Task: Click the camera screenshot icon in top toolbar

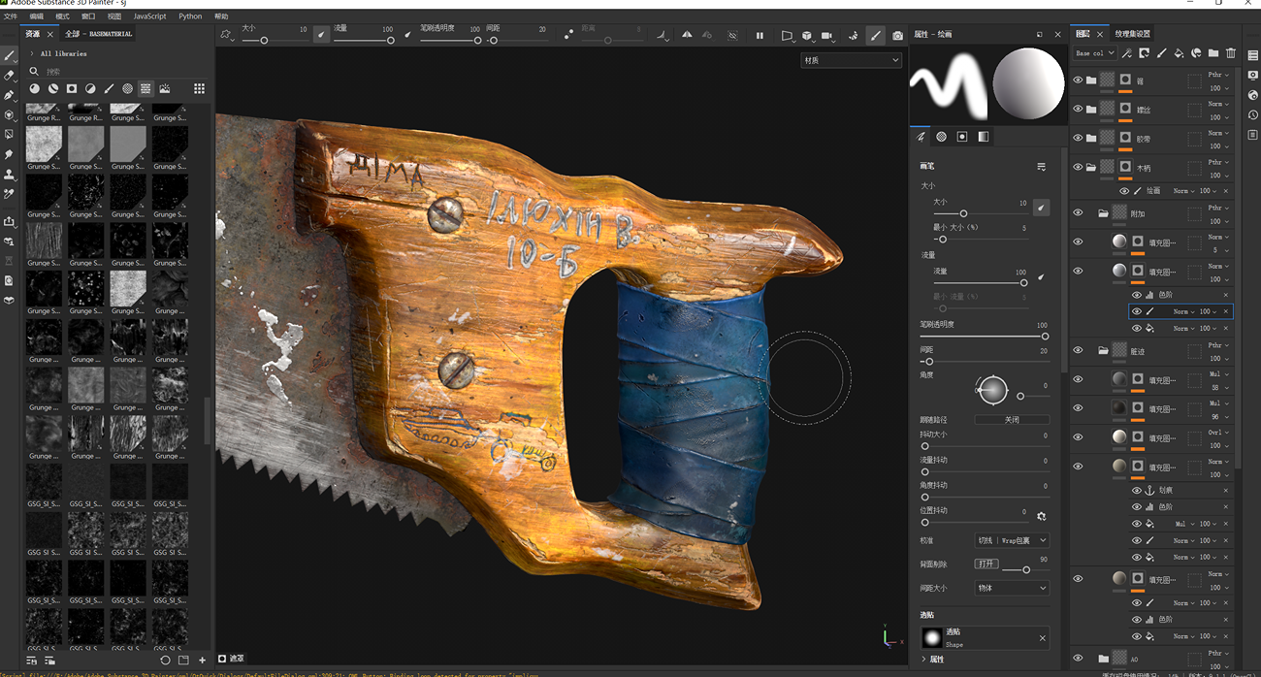Action: pos(897,36)
